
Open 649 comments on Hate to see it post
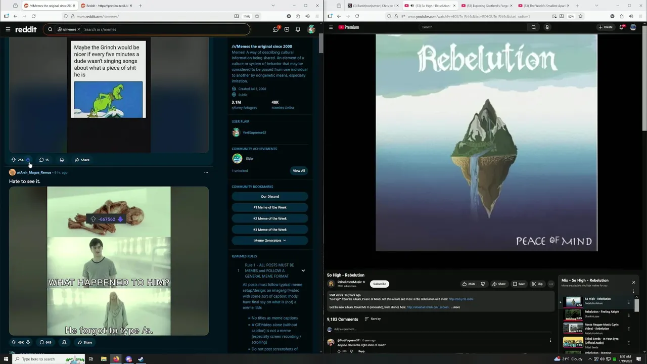tap(45, 342)
